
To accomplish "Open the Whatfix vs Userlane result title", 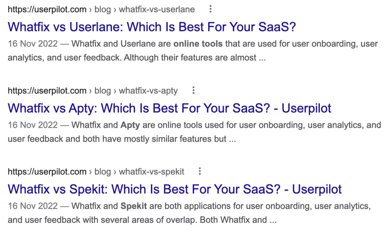I will (152, 27).
